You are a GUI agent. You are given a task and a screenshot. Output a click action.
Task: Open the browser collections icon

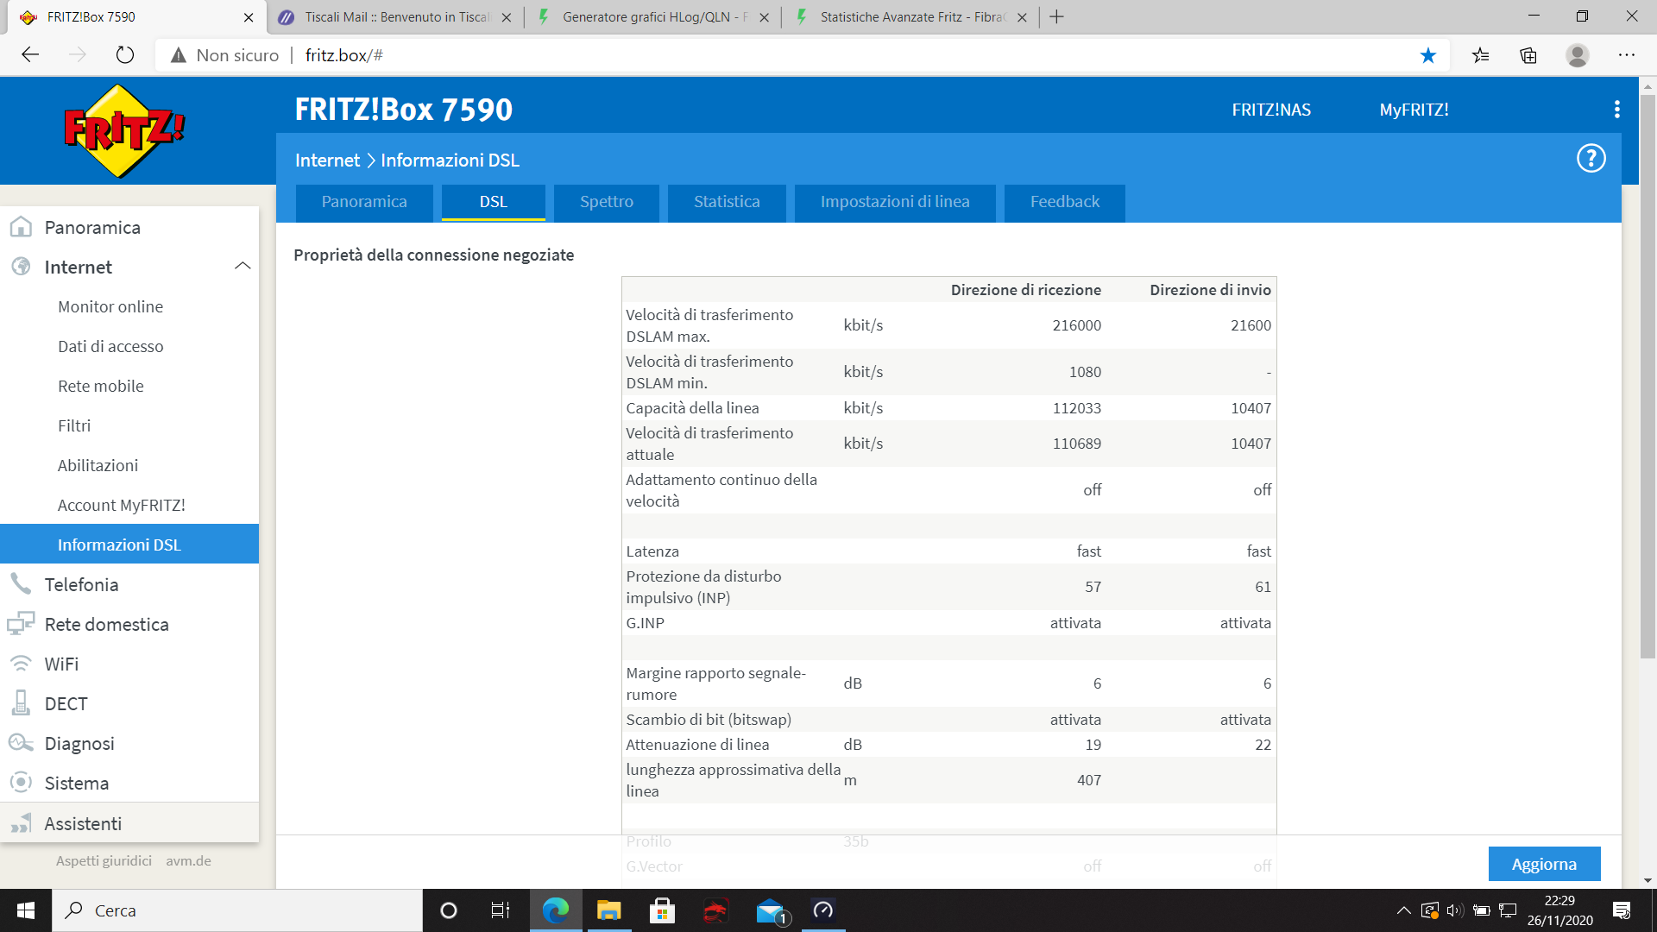[1528, 55]
